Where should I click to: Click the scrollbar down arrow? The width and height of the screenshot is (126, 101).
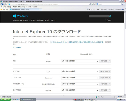tap(125, 95)
